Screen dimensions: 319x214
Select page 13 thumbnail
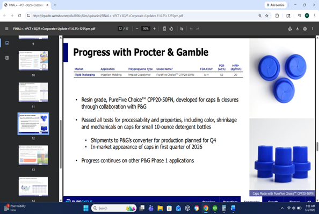click(x=33, y=155)
